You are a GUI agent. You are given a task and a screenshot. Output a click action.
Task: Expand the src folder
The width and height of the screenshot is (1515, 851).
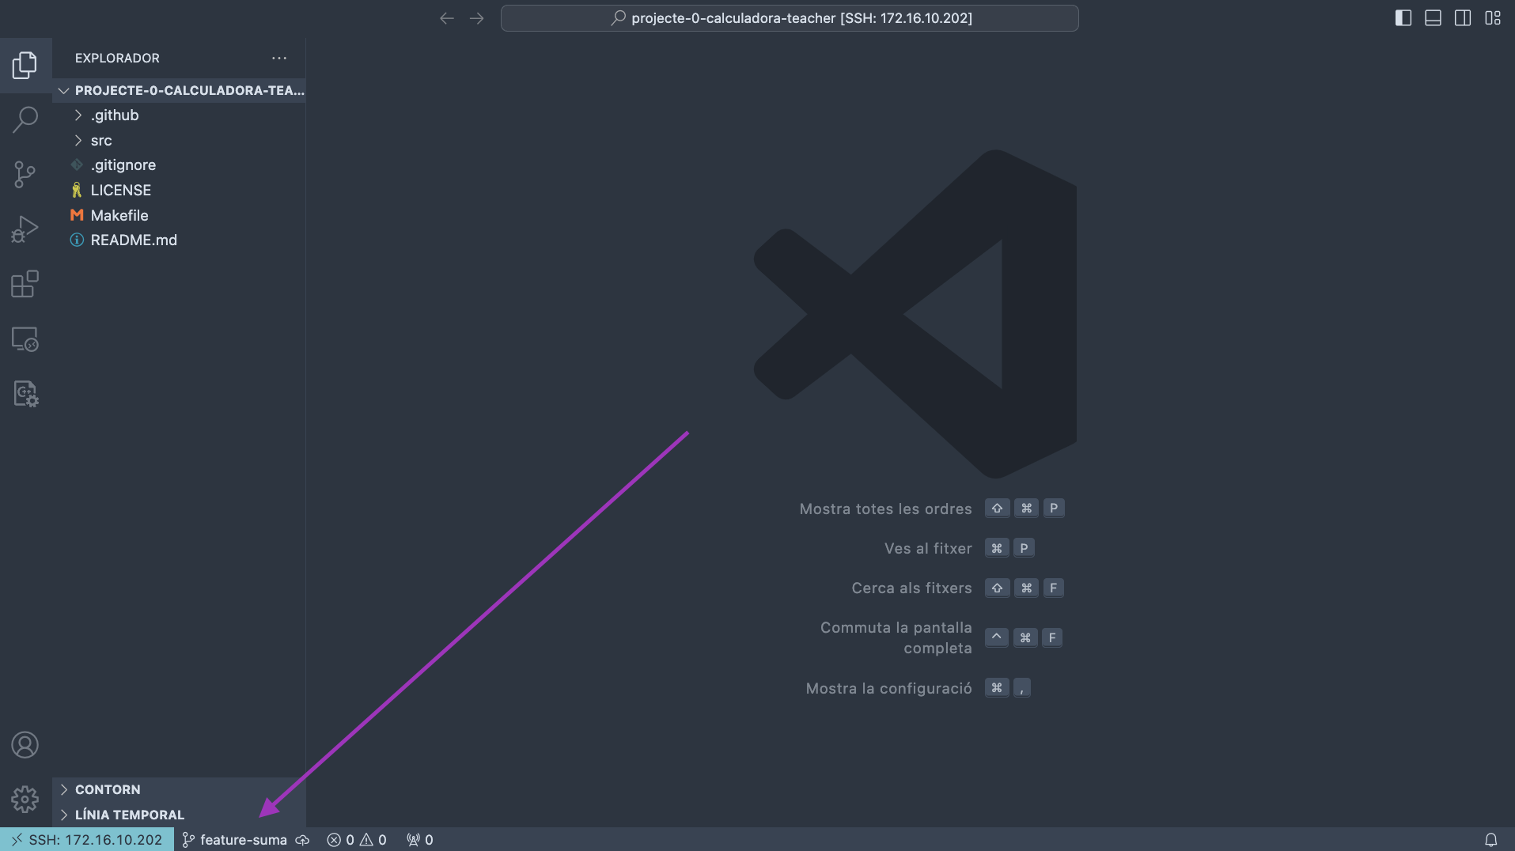click(179, 141)
